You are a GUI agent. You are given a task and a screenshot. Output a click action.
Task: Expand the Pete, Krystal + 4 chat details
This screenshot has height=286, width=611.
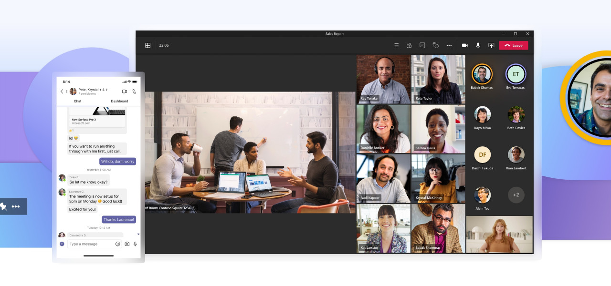pyautogui.click(x=93, y=90)
